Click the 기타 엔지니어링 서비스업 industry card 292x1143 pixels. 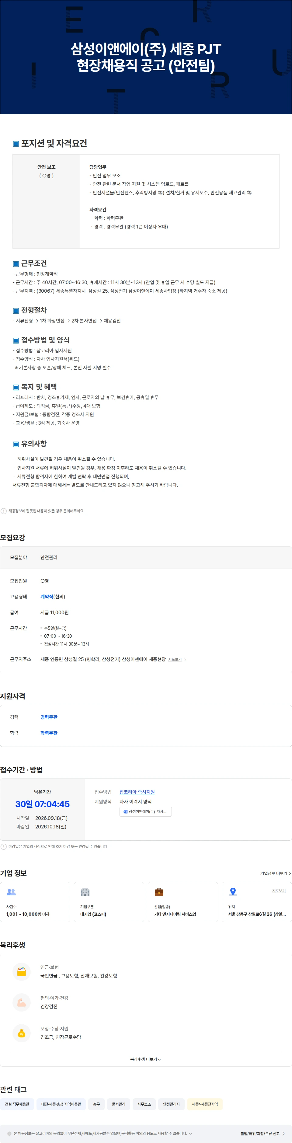coord(183,902)
